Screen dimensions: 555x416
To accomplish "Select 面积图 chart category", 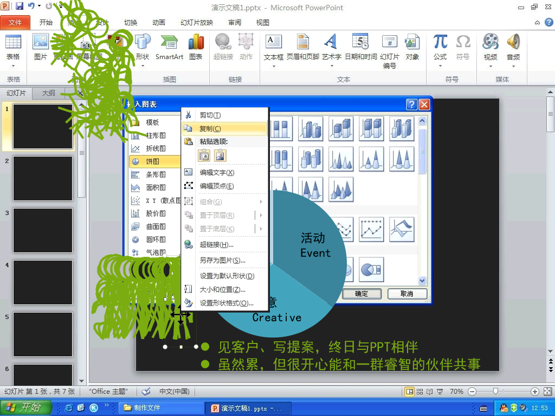I will 155,187.
